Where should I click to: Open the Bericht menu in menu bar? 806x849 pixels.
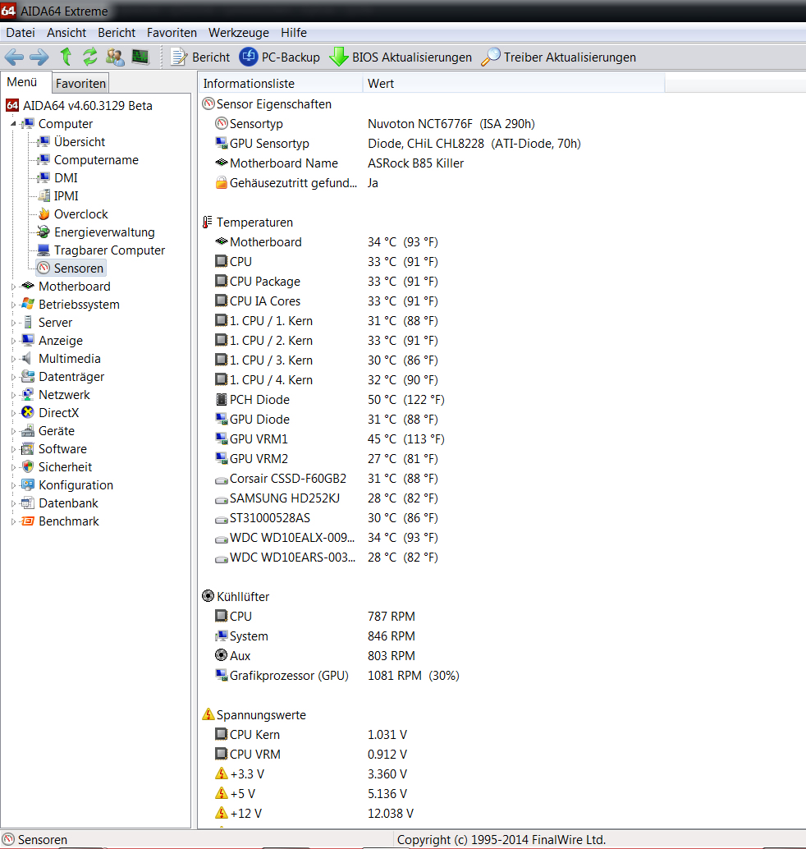click(117, 33)
